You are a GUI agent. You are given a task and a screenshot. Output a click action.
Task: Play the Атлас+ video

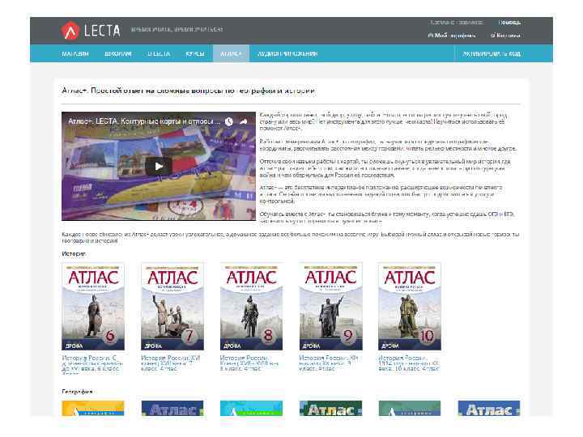click(159, 167)
